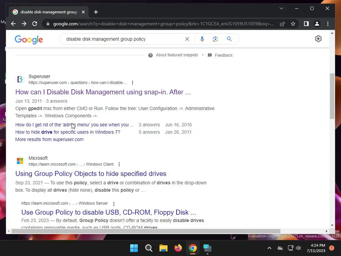Launch Firefox from taskbar
Viewport: 341px width, 256px height.
(178, 248)
